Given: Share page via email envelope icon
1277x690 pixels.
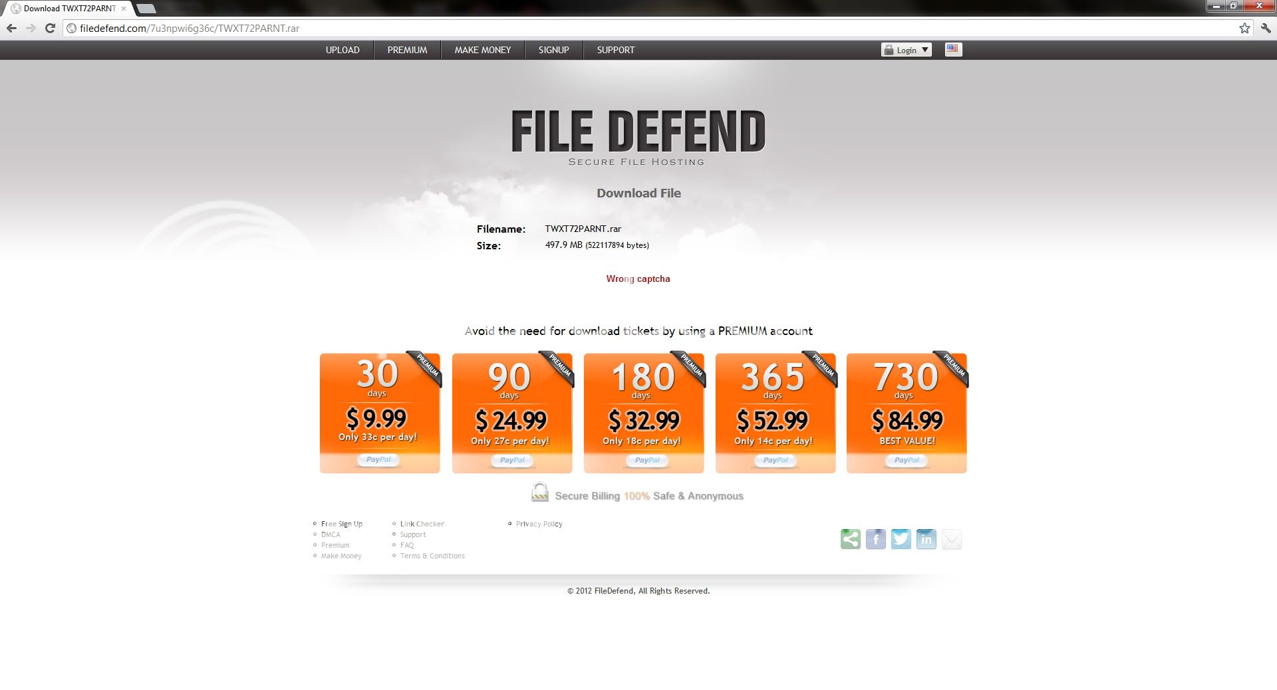Looking at the screenshot, I should [952, 539].
